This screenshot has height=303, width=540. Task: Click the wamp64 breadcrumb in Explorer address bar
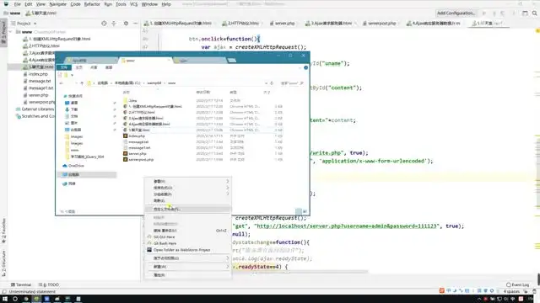(154, 83)
